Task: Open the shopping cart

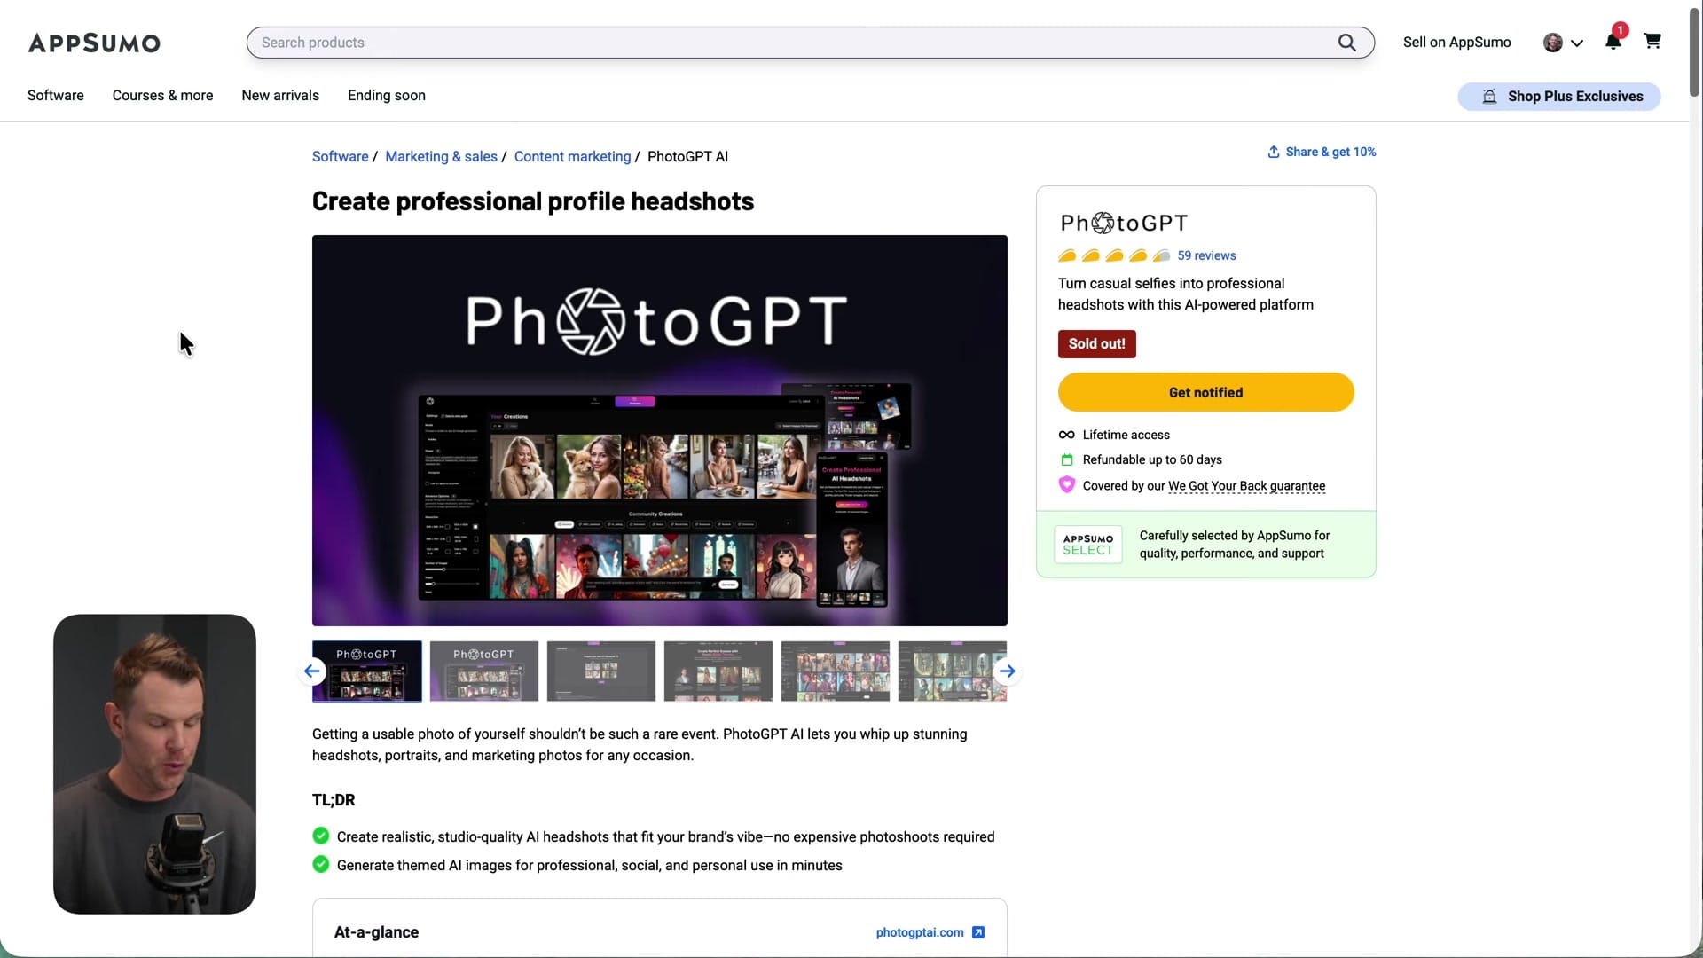Action: [x=1652, y=41]
